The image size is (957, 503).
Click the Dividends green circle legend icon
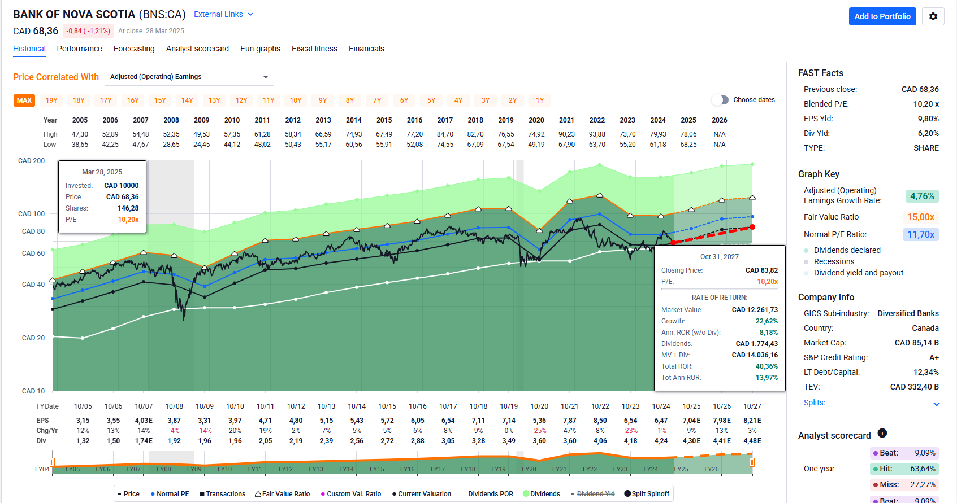pyautogui.click(x=526, y=494)
